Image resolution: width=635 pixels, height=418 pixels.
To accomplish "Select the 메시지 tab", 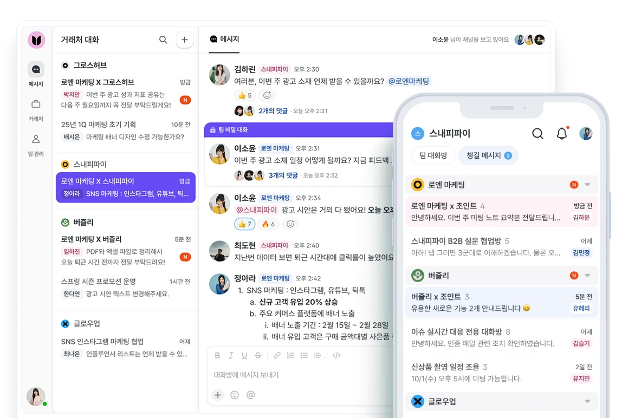I will coord(224,39).
